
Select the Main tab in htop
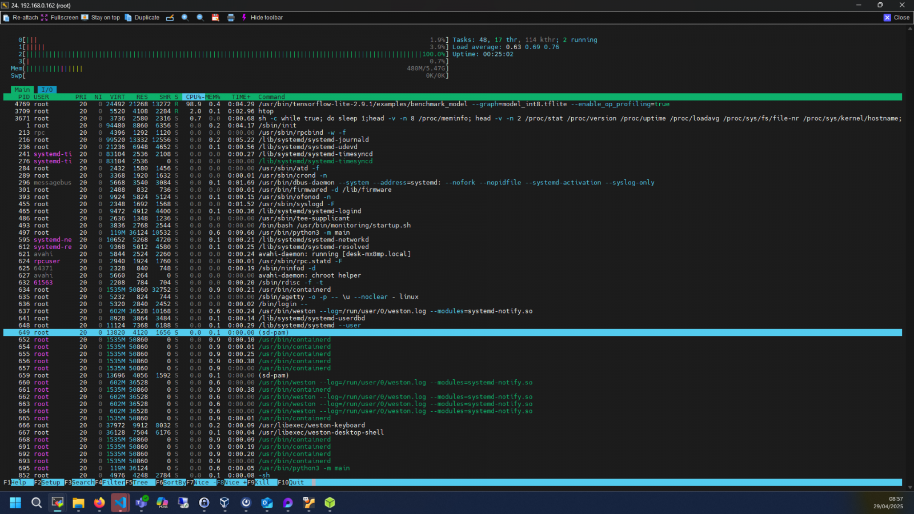22,90
